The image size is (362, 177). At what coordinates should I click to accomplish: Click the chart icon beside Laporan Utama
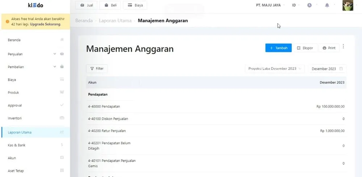click(x=62, y=132)
